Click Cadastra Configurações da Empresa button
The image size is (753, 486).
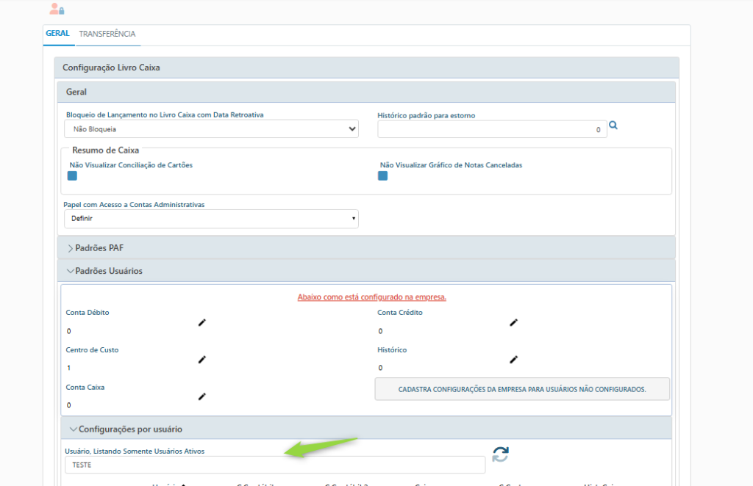(x=522, y=389)
